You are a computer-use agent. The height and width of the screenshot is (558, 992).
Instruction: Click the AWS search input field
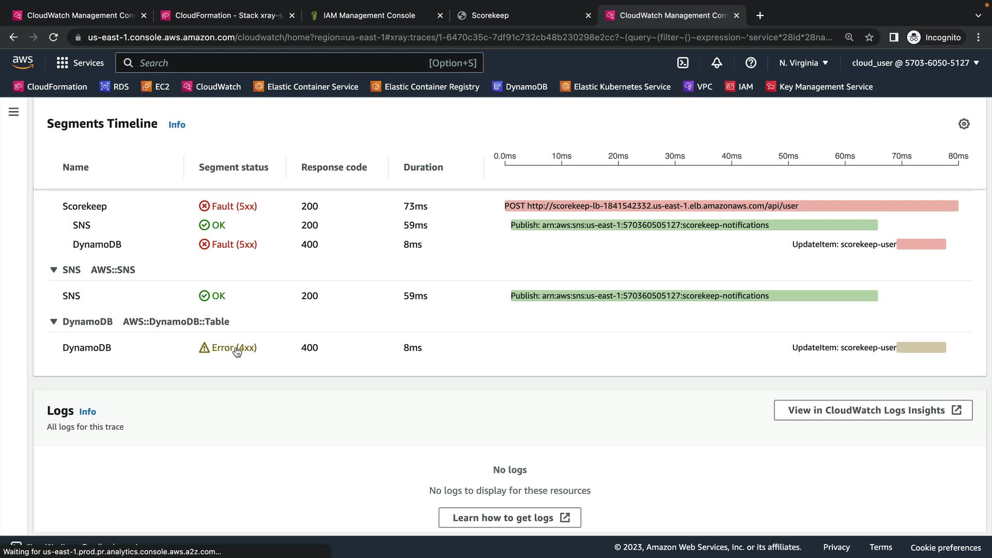tap(282, 63)
